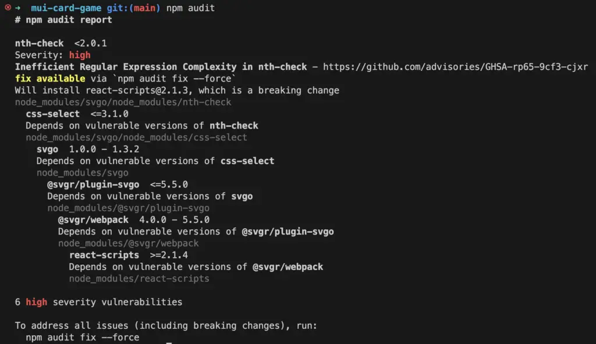Click the typed npm audit command
596x344 pixels.
click(x=190, y=8)
